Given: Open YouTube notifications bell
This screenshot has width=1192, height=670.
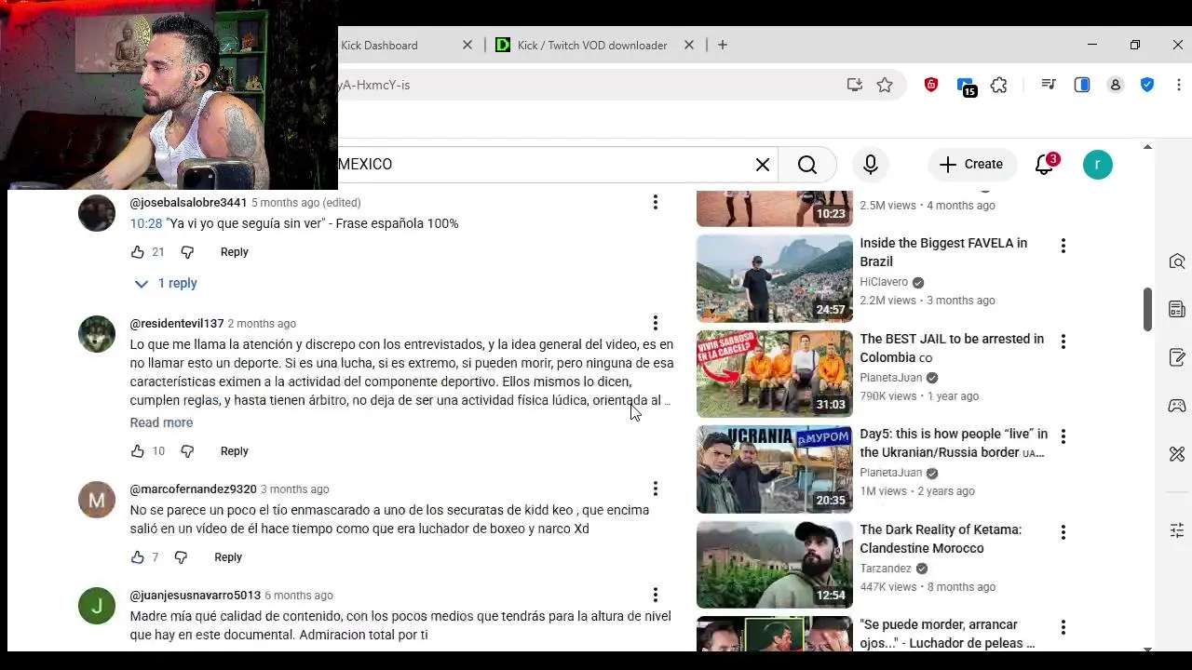Looking at the screenshot, I should (x=1045, y=165).
